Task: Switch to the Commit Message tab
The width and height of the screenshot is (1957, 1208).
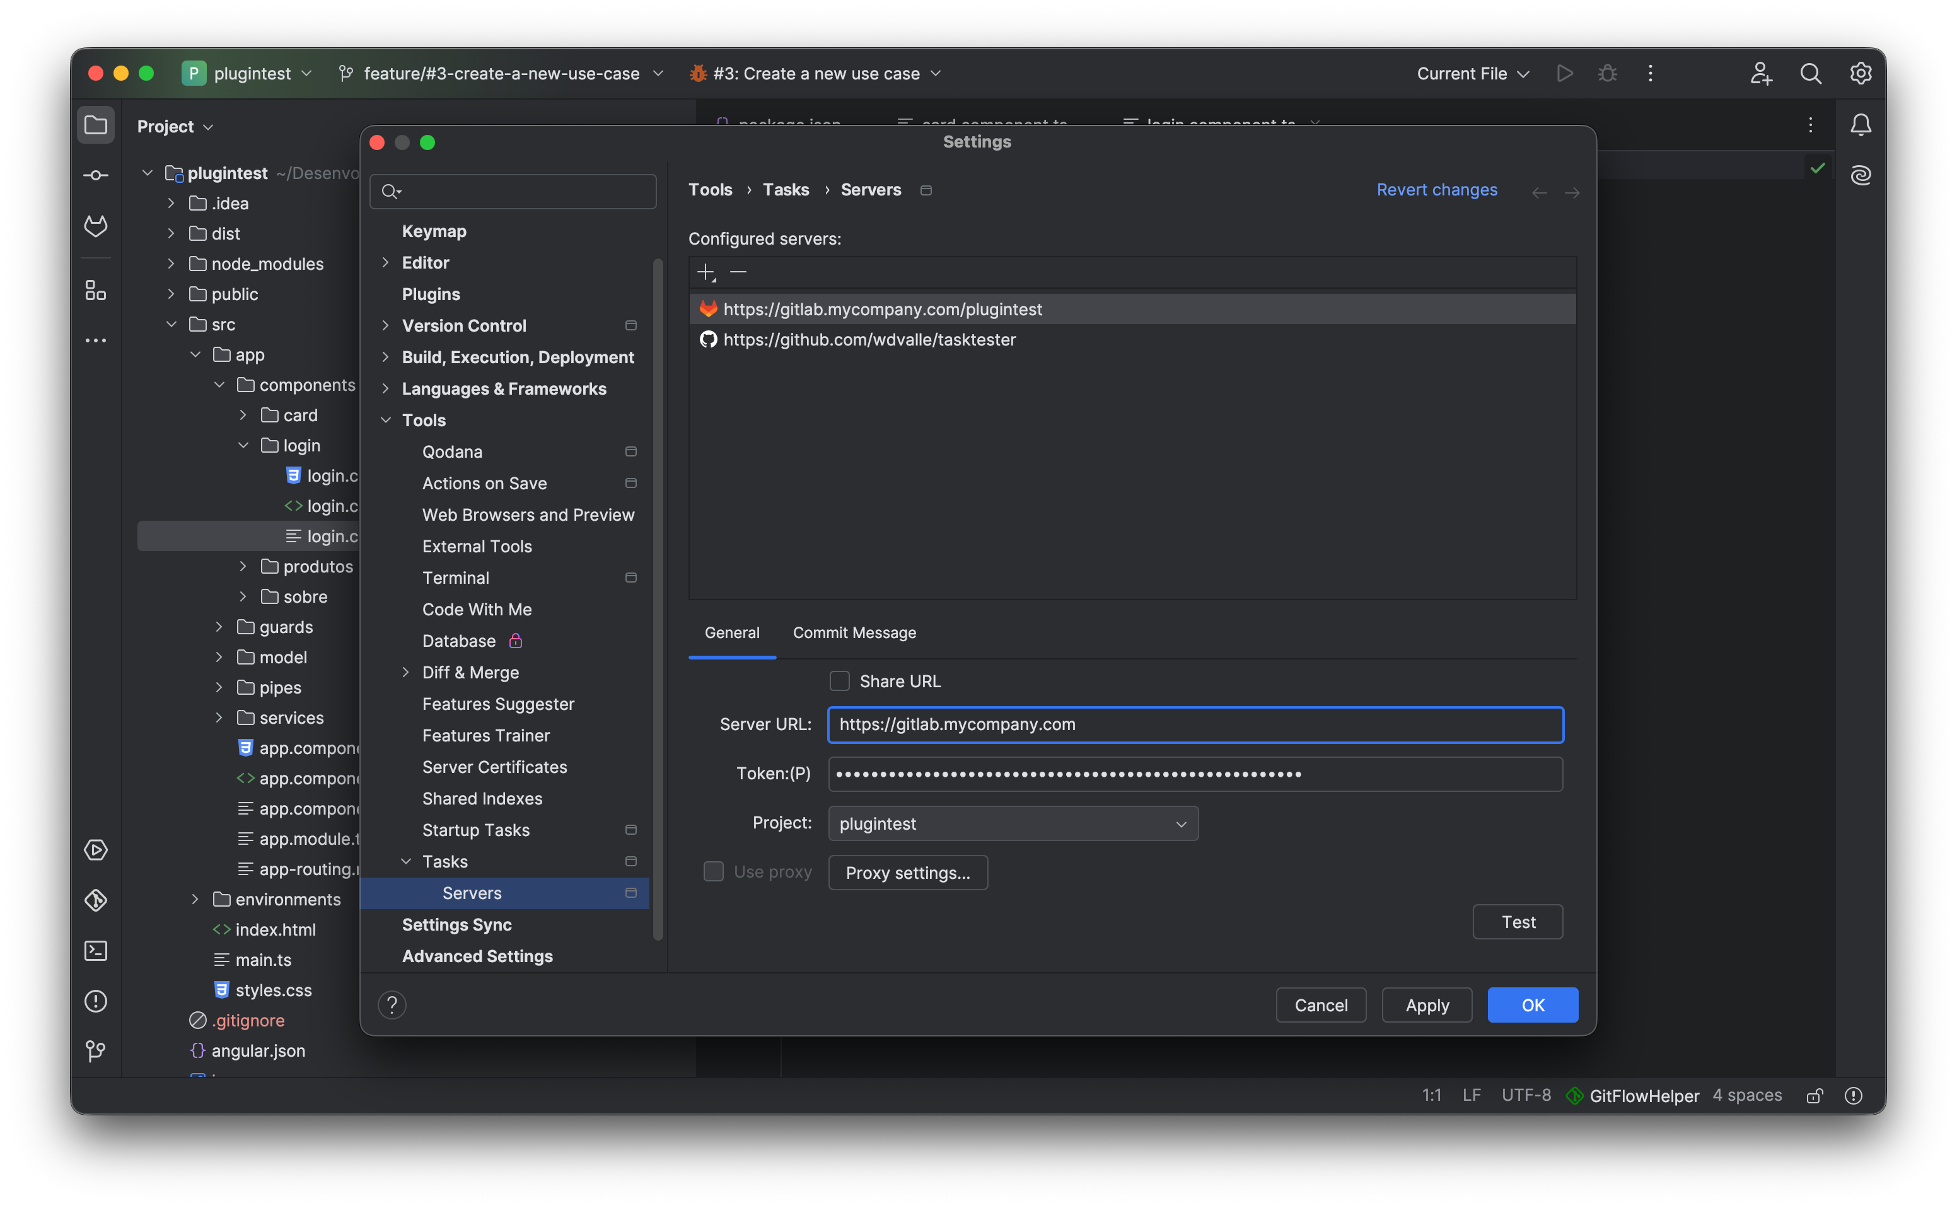Action: click(854, 632)
